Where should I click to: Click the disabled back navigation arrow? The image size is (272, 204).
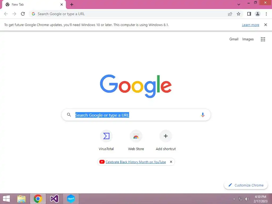(6, 14)
